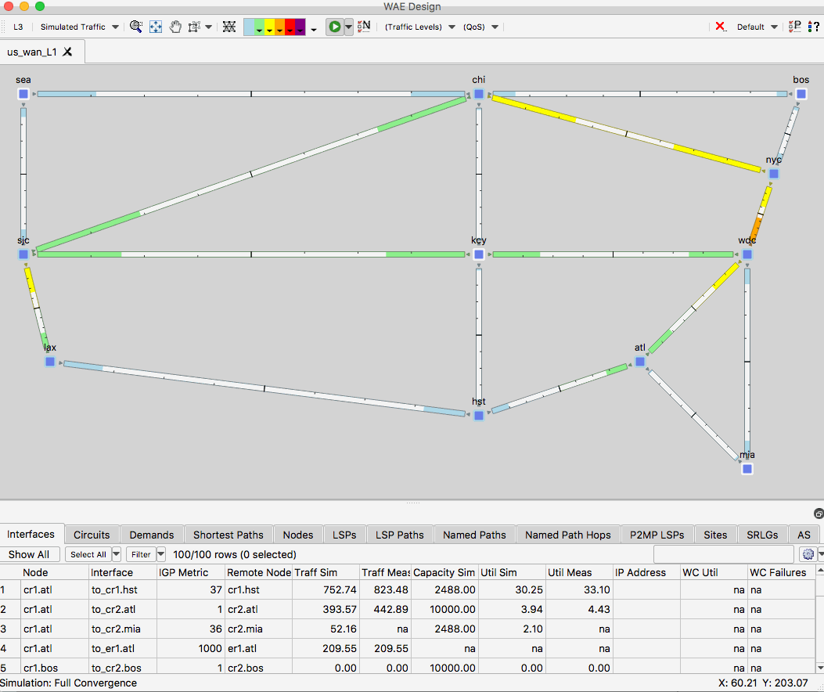Select the hand pan tool
The height and width of the screenshot is (692, 824).
(175, 27)
